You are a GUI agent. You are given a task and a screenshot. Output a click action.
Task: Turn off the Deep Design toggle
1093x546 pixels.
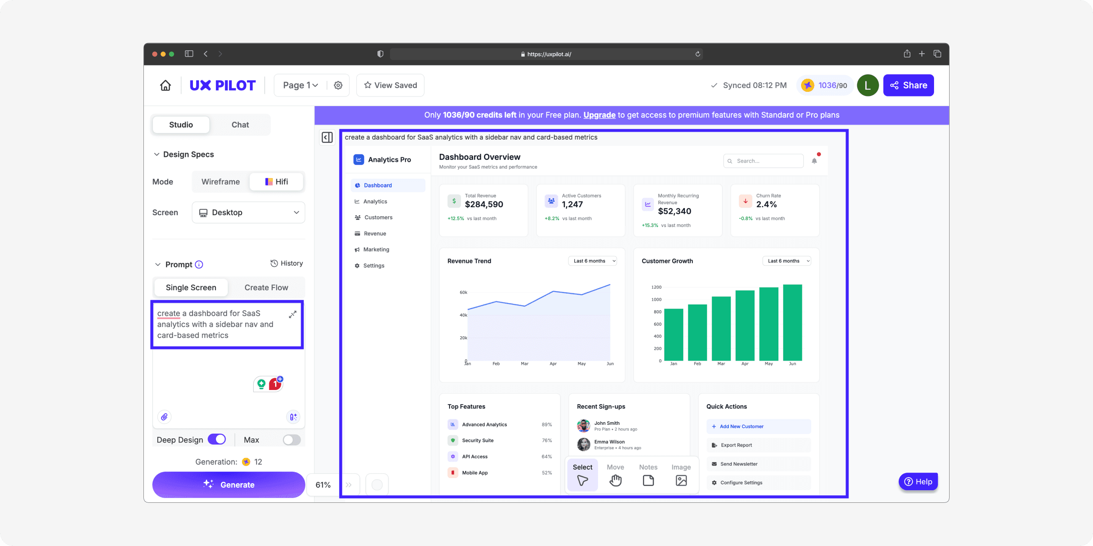pyautogui.click(x=217, y=439)
